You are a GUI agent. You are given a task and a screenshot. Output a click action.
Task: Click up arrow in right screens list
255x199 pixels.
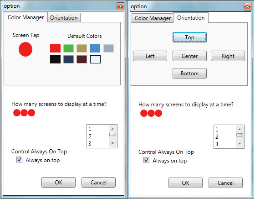click(240, 130)
